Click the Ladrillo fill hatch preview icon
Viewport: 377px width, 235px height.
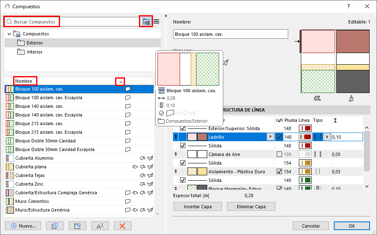[x=192, y=137]
